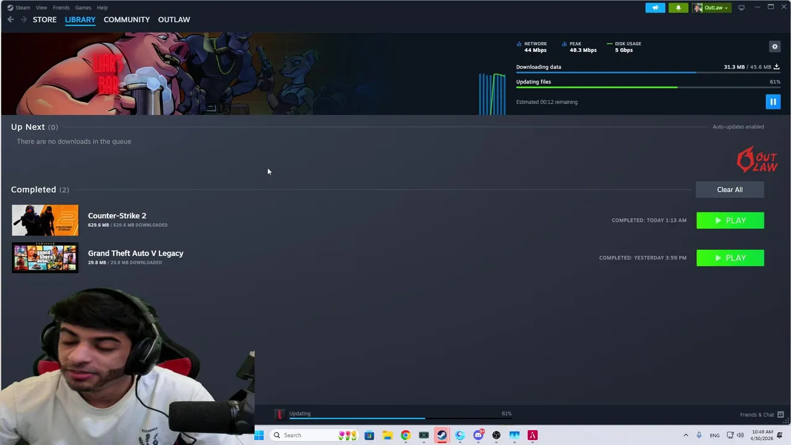Screen dimensions: 791x445
Task: Click the Updating files progress bar
Action: click(x=648, y=87)
